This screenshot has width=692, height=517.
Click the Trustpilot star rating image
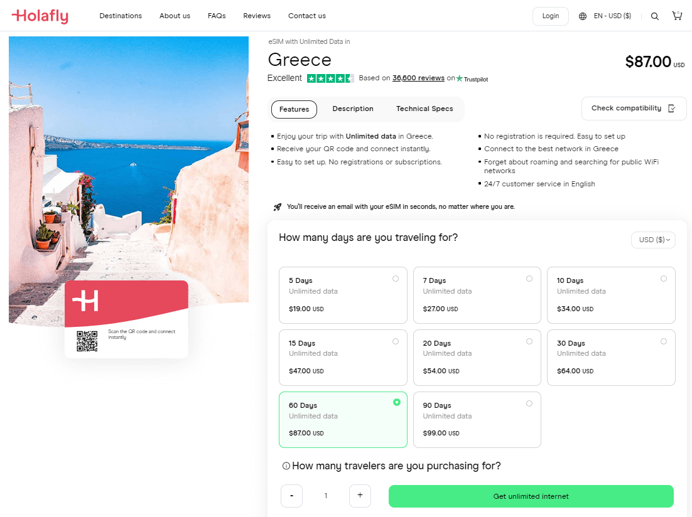pos(330,78)
